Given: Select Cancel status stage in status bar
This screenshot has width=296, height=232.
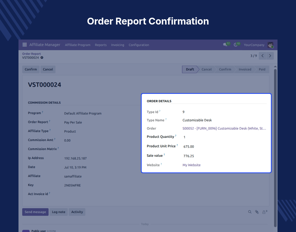Looking at the screenshot, I should click(206, 69).
